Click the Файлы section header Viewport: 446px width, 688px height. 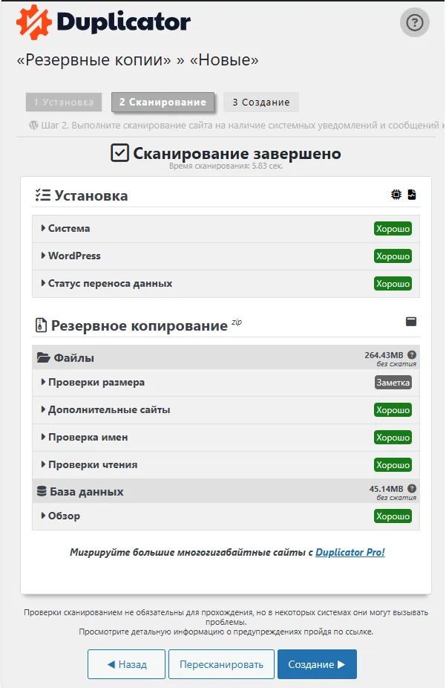[x=226, y=357]
